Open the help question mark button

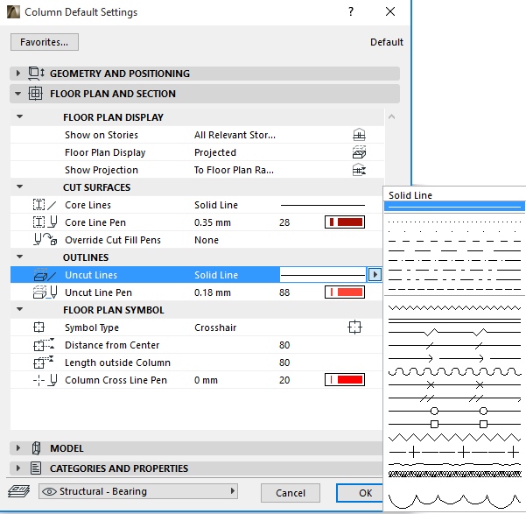tap(351, 11)
